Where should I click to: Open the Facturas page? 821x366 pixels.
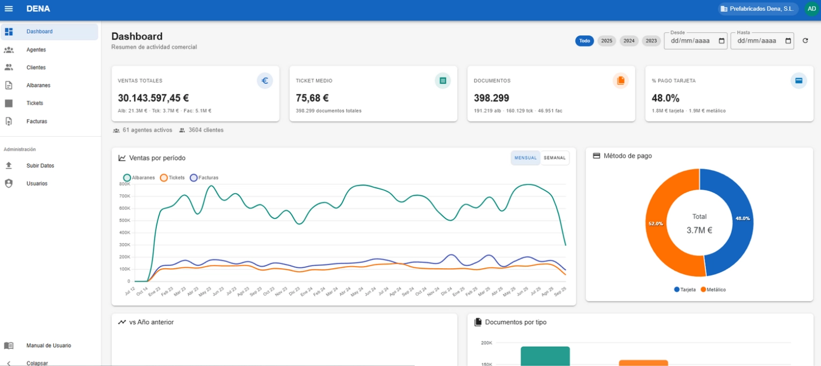click(49, 121)
